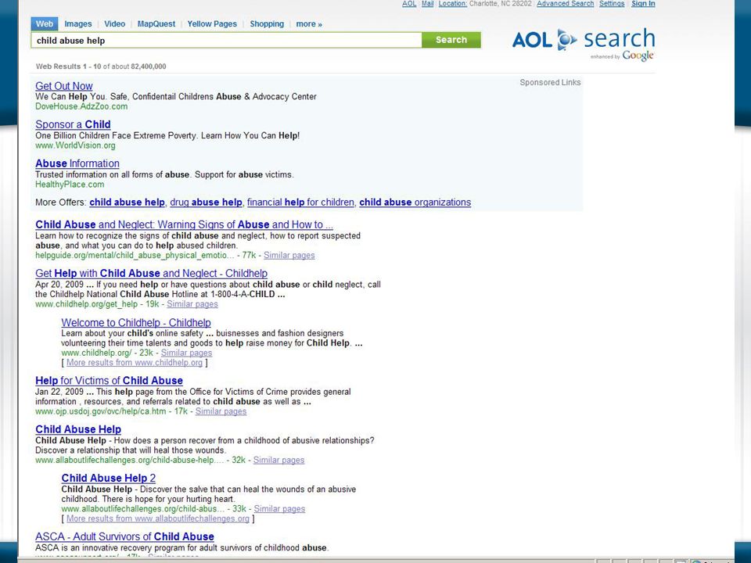Go to the MapQuest tab
751x563 pixels.
click(156, 24)
